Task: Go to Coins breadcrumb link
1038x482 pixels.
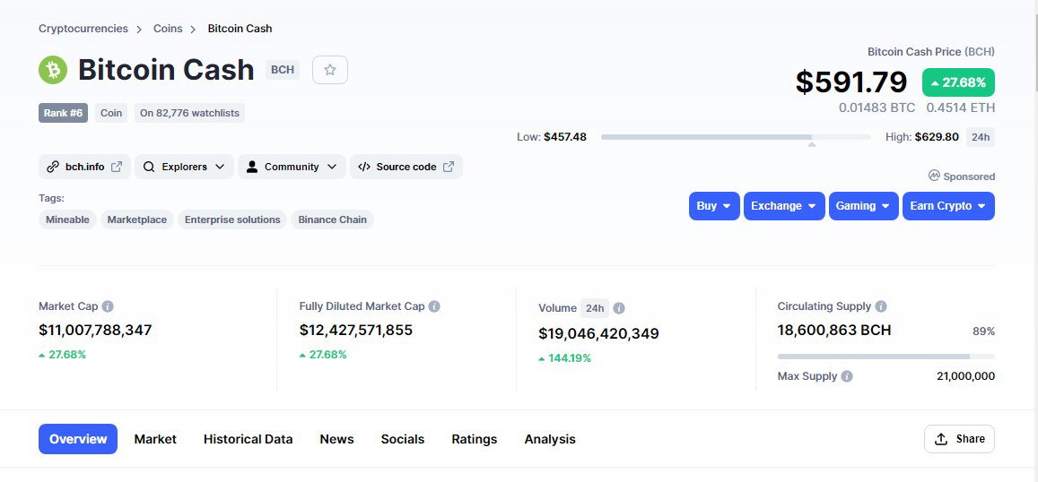Action: (x=168, y=29)
